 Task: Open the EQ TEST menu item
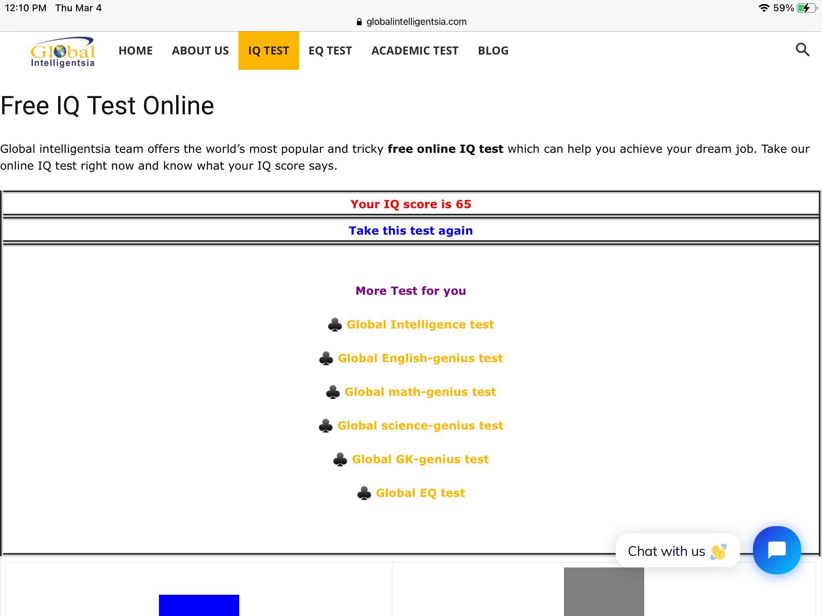330,51
